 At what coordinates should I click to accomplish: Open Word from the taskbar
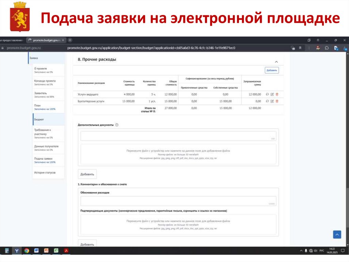pos(36,251)
